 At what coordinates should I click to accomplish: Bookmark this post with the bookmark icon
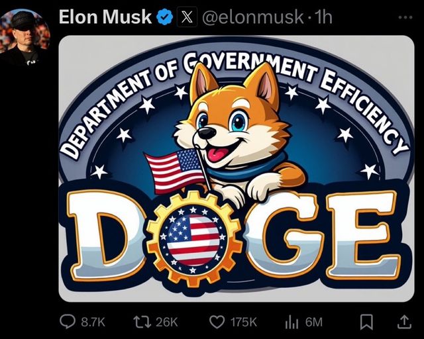366,322
